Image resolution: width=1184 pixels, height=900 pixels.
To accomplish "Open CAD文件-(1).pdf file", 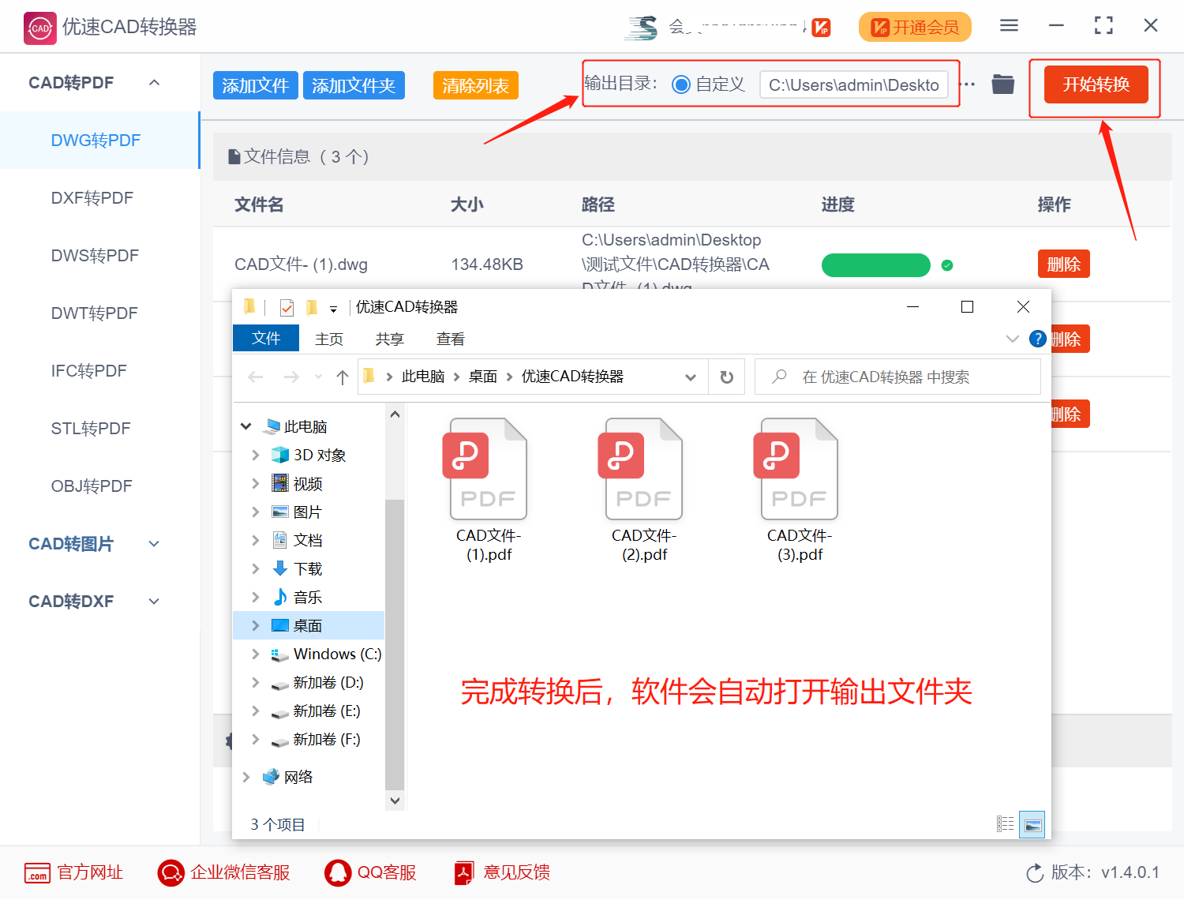I will [x=489, y=489].
